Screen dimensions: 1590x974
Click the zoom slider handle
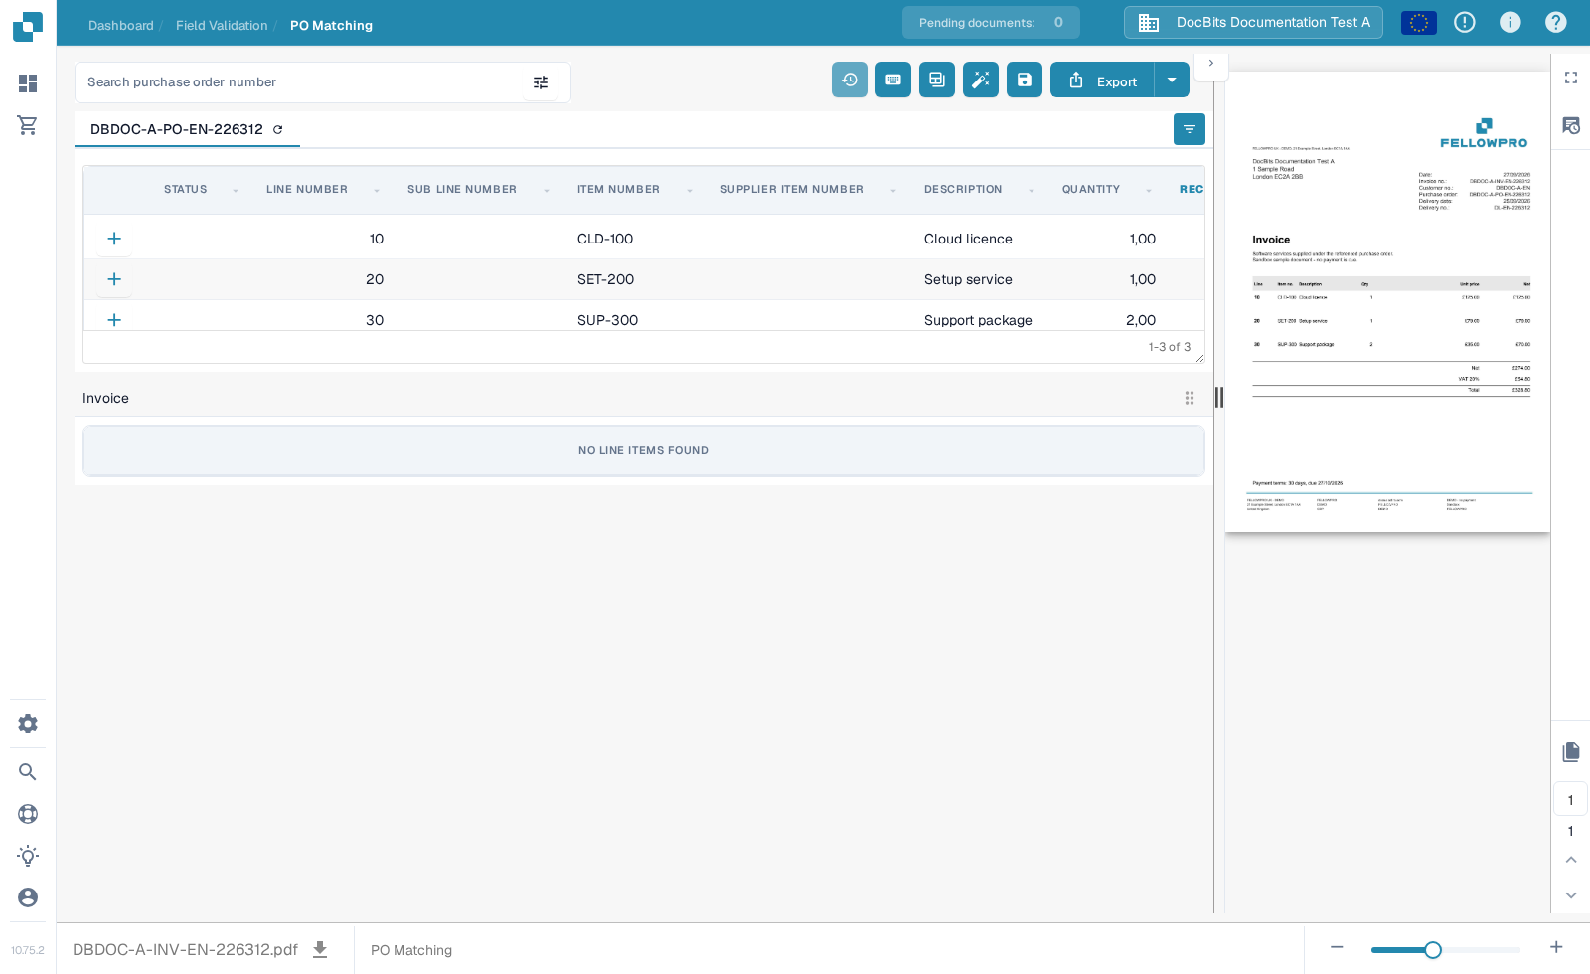(x=1433, y=950)
